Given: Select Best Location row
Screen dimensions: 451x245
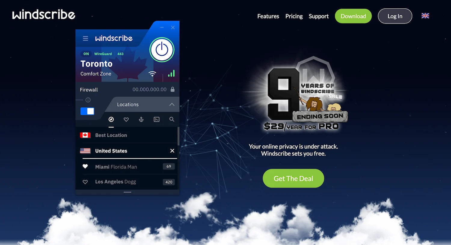Looking at the screenshot, I should coord(126,135).
